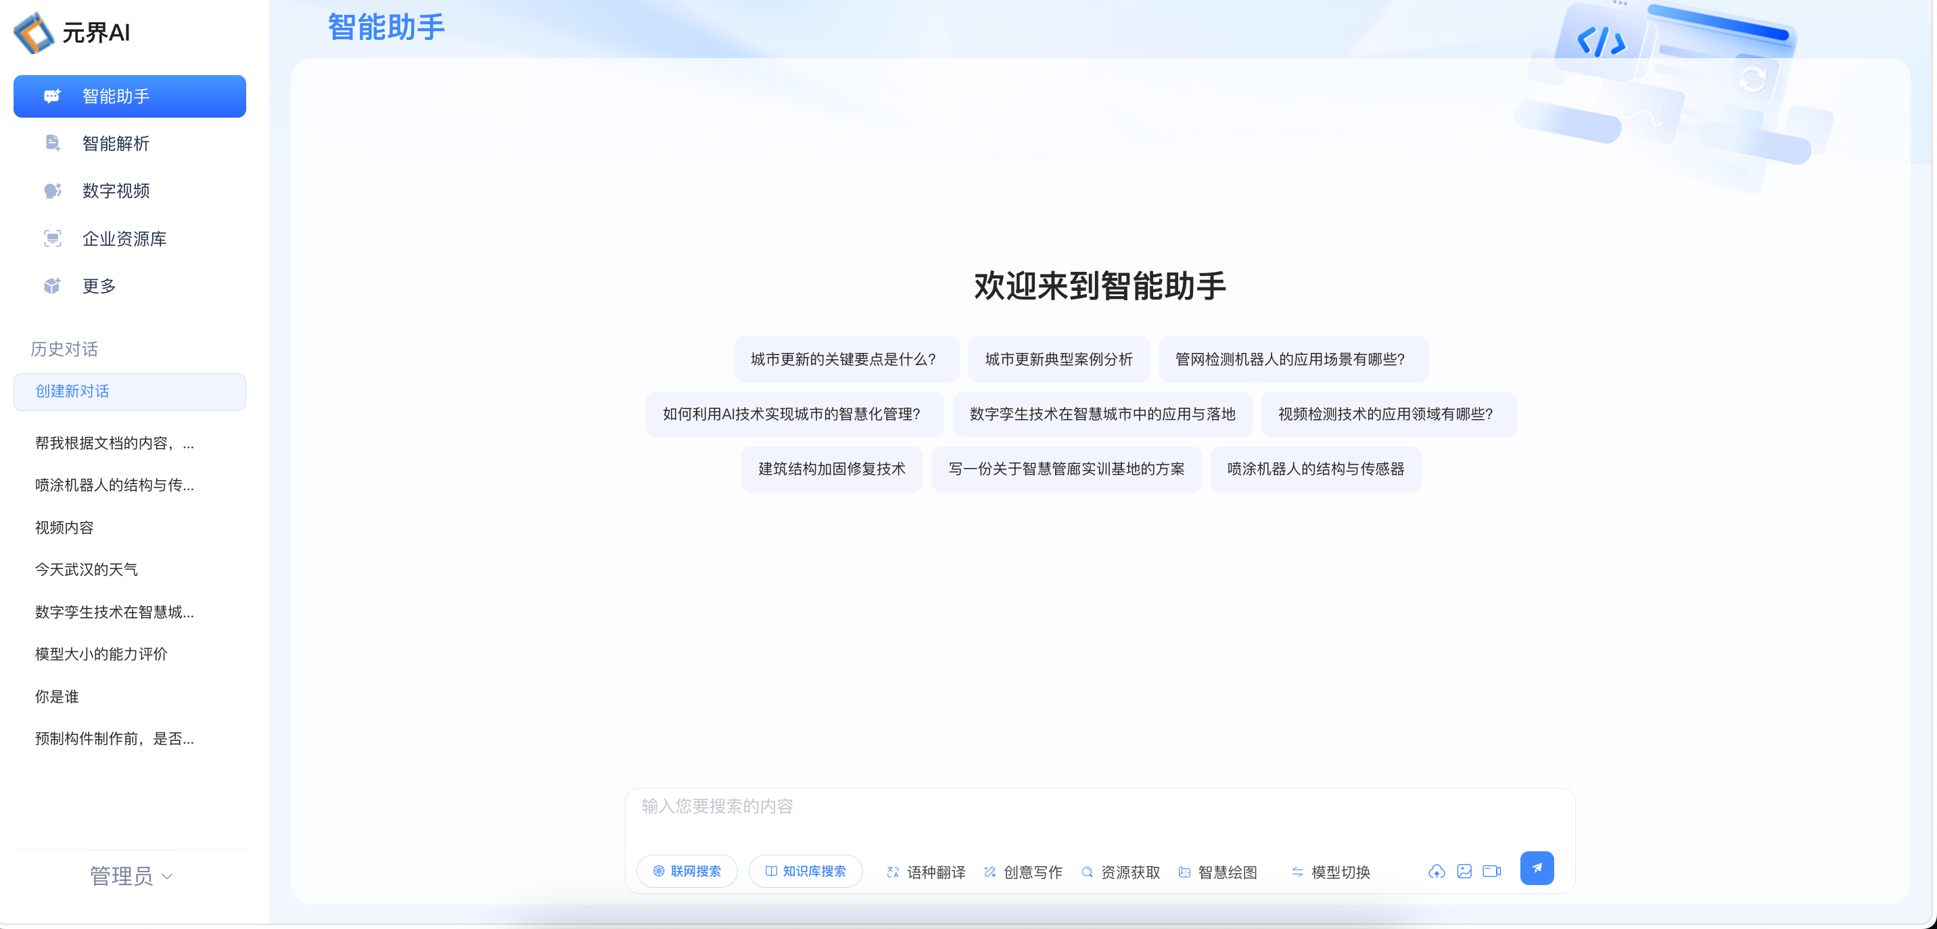Screen dimensions: 1937x929
Task: Expand the 管理员 user dropdown
Action: 131,876
